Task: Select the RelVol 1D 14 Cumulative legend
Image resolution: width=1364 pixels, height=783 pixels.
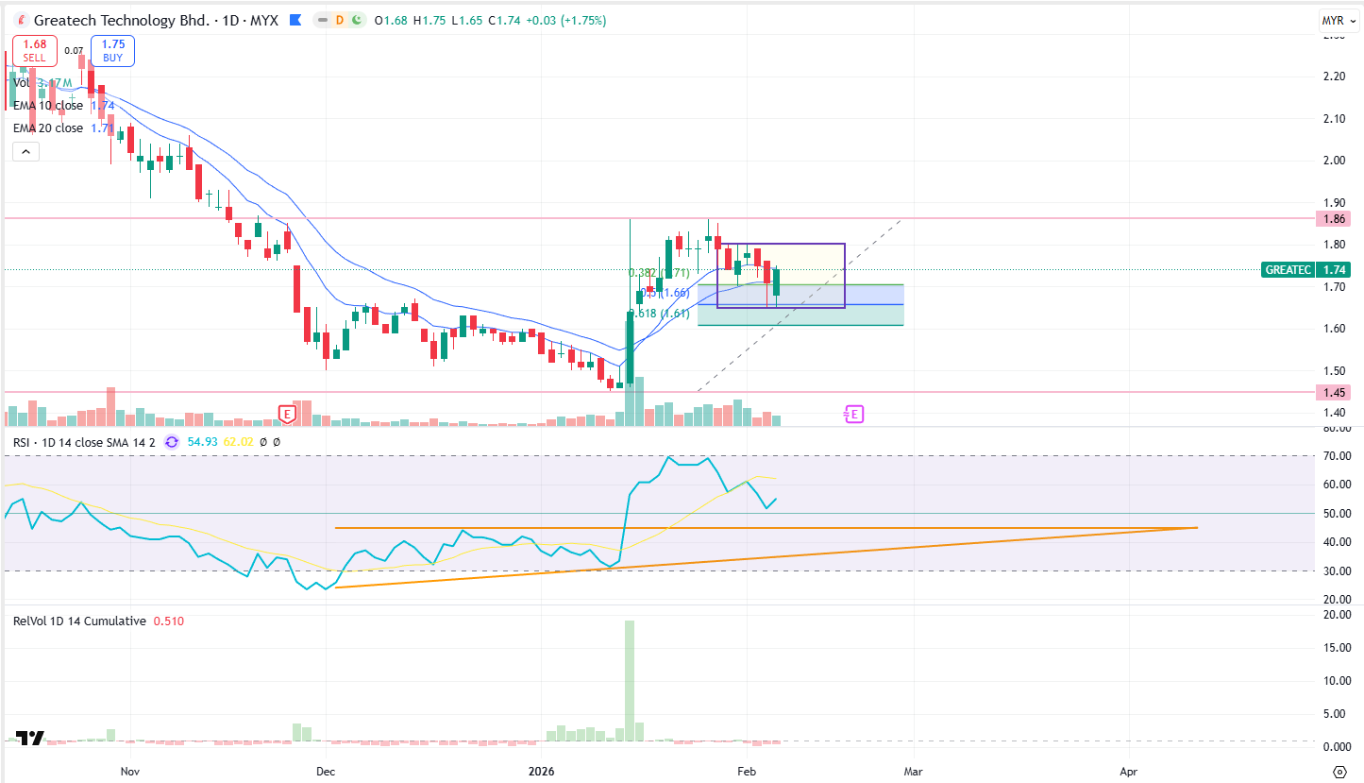Action: click(79, 621)
